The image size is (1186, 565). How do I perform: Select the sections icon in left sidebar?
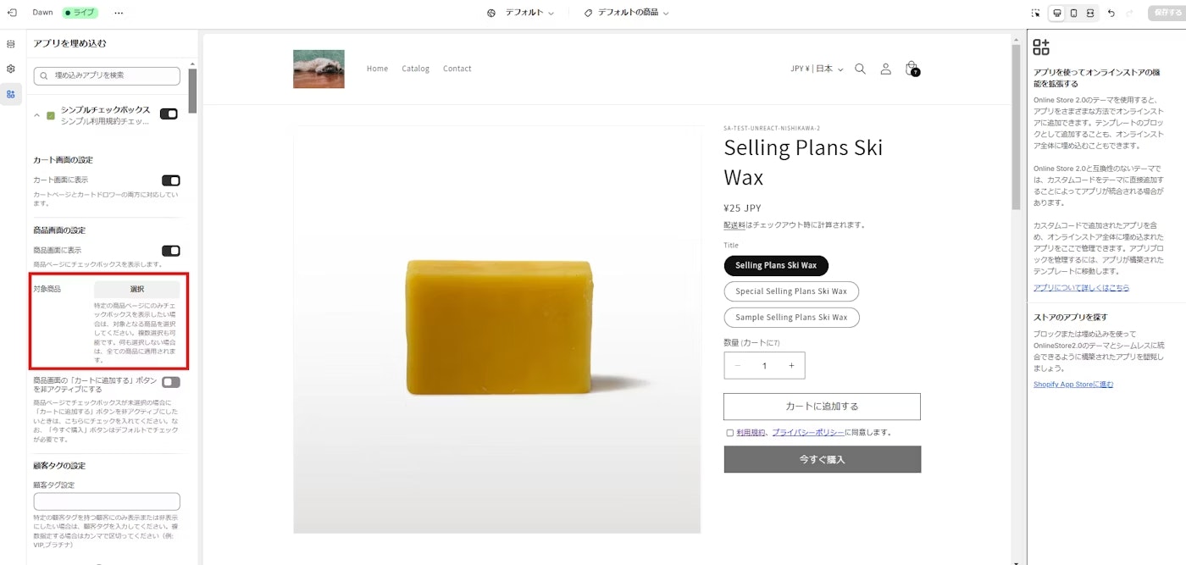11,42
